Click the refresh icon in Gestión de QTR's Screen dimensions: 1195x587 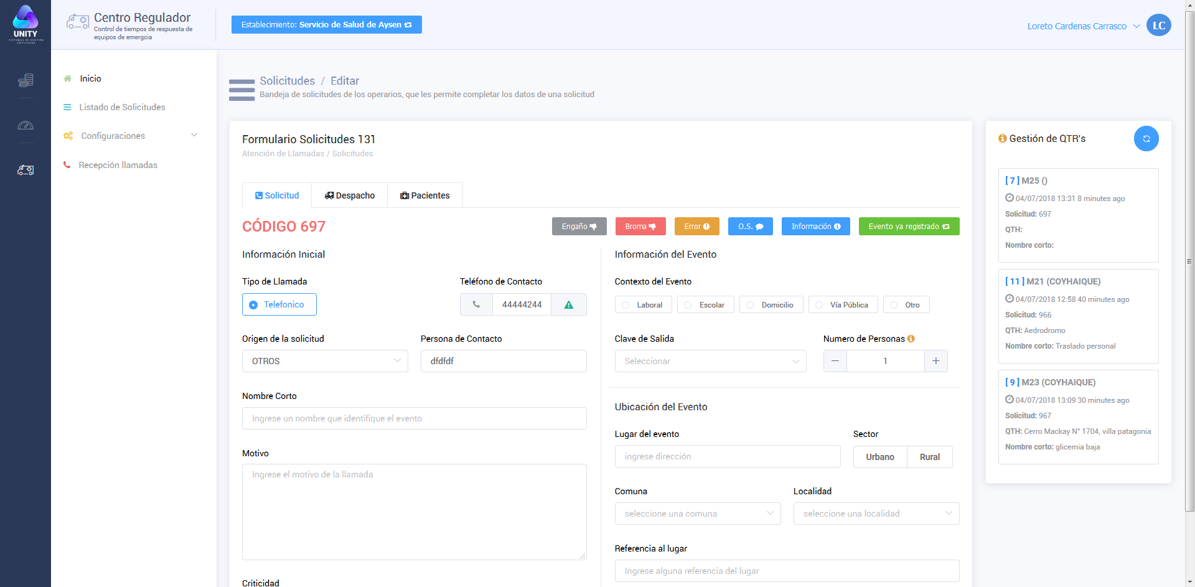(1146, 139)
